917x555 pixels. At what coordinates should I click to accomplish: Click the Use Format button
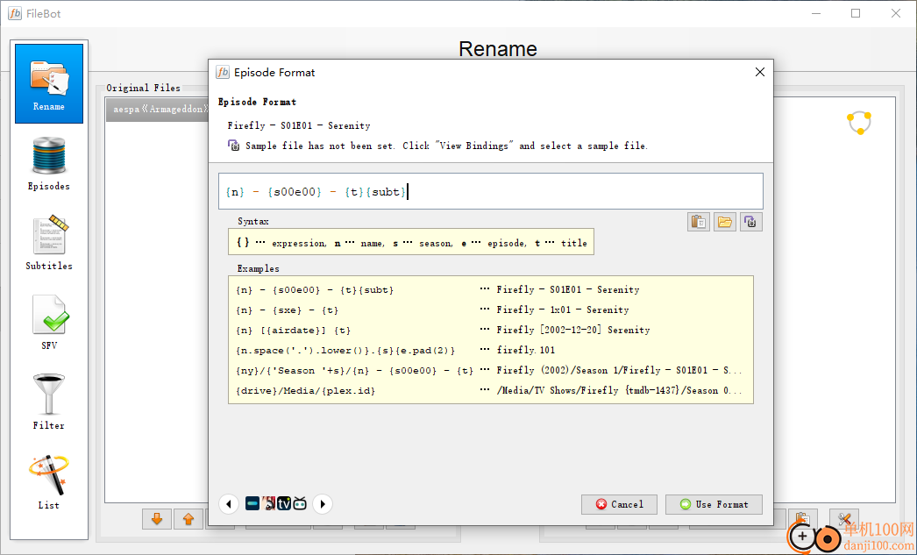coord(714,504)
